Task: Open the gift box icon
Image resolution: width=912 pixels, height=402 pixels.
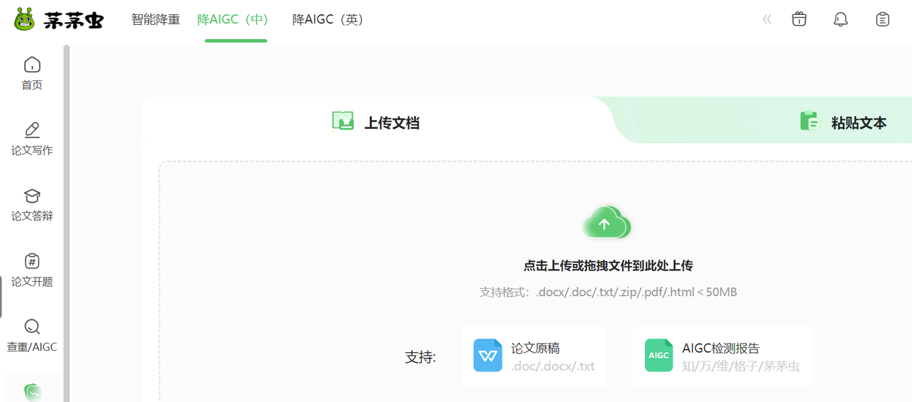Action: tap(799, 19)
